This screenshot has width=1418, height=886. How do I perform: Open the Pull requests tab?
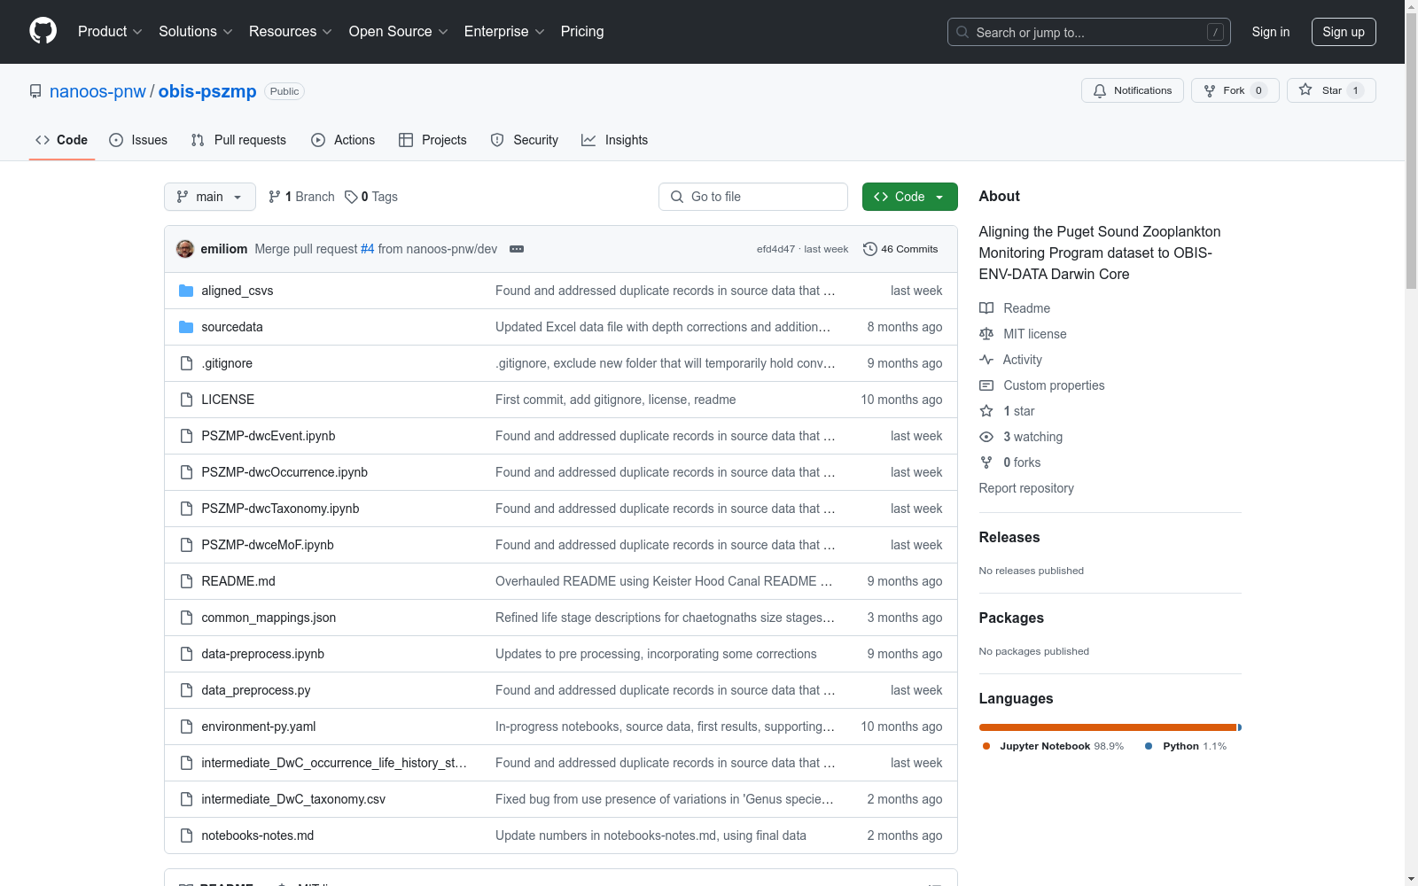click(x=238, y=140)
